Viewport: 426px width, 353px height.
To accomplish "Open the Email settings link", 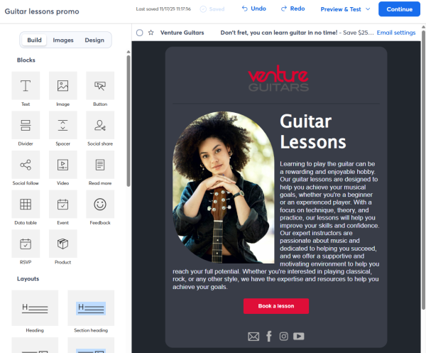I will [x=396, y=33].
